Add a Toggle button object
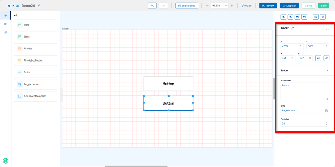 click(35, 84)
